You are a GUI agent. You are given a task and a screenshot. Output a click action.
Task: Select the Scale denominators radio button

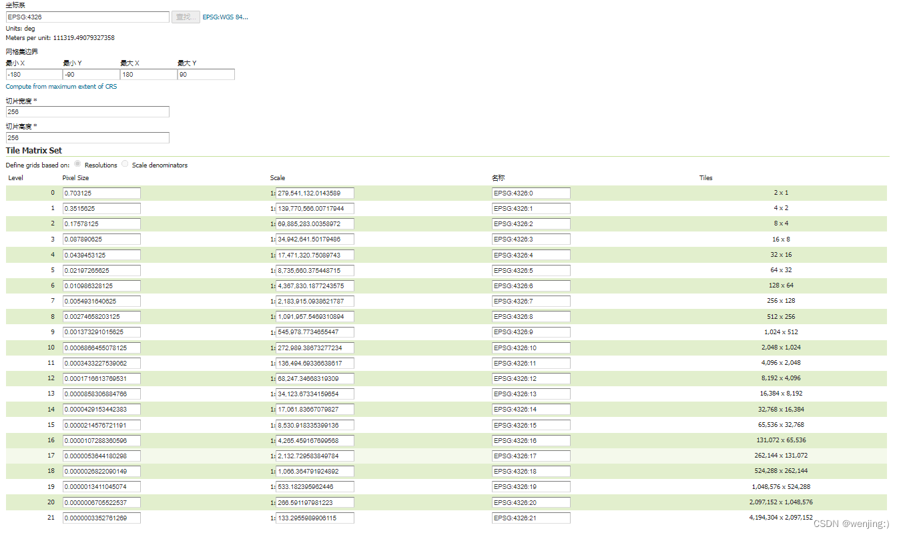point(125,164)
